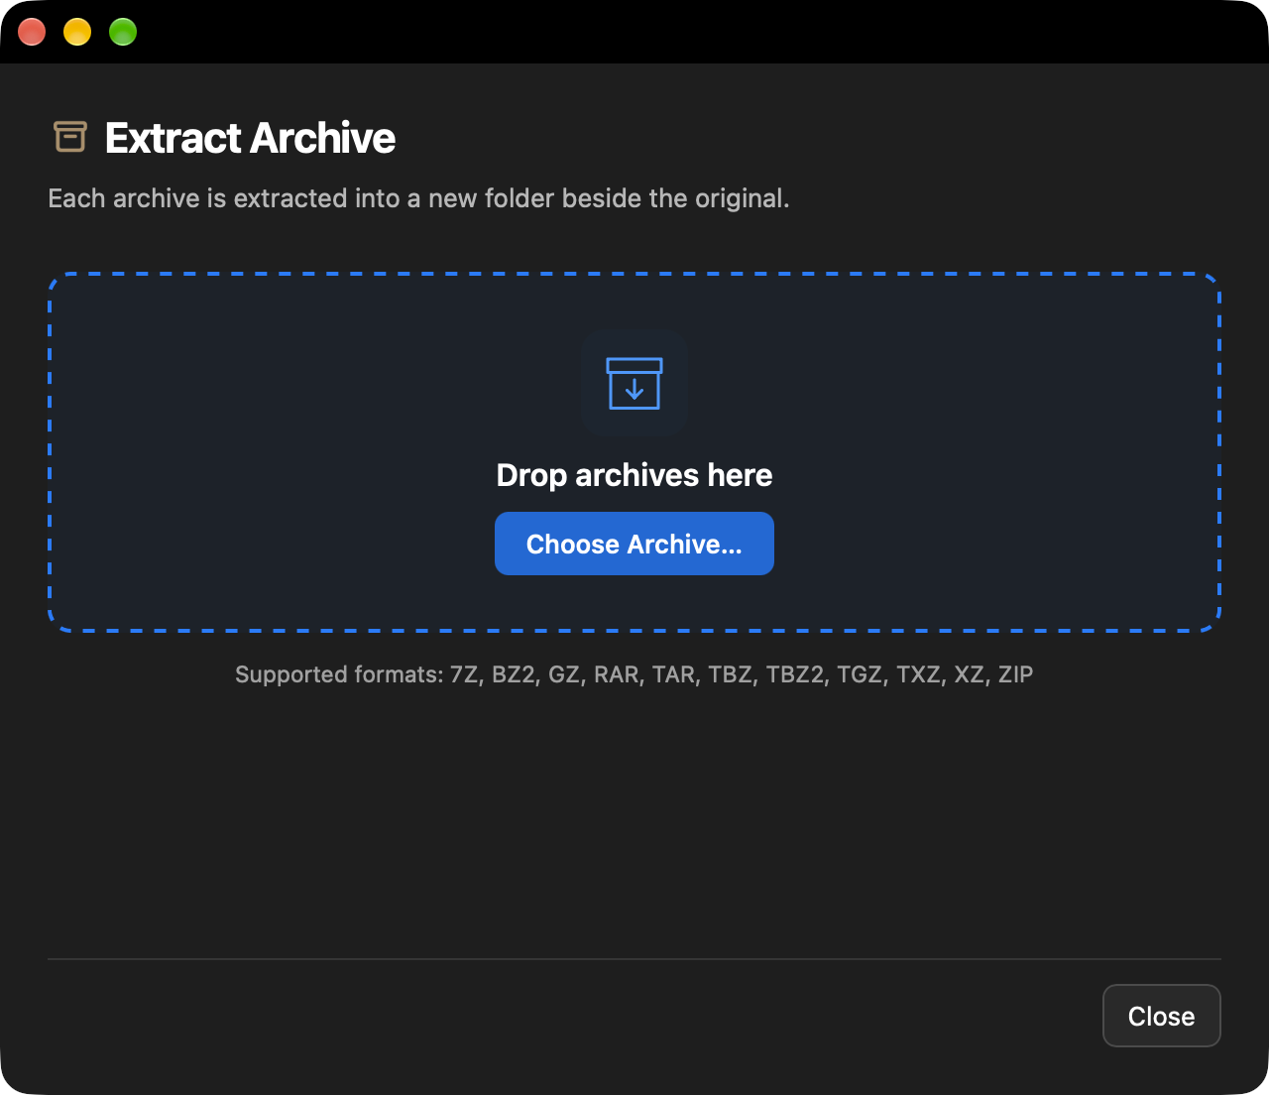Click the "Drop archives here" label
This screenshot has width=1269, height=1095.
coord(634,475)
